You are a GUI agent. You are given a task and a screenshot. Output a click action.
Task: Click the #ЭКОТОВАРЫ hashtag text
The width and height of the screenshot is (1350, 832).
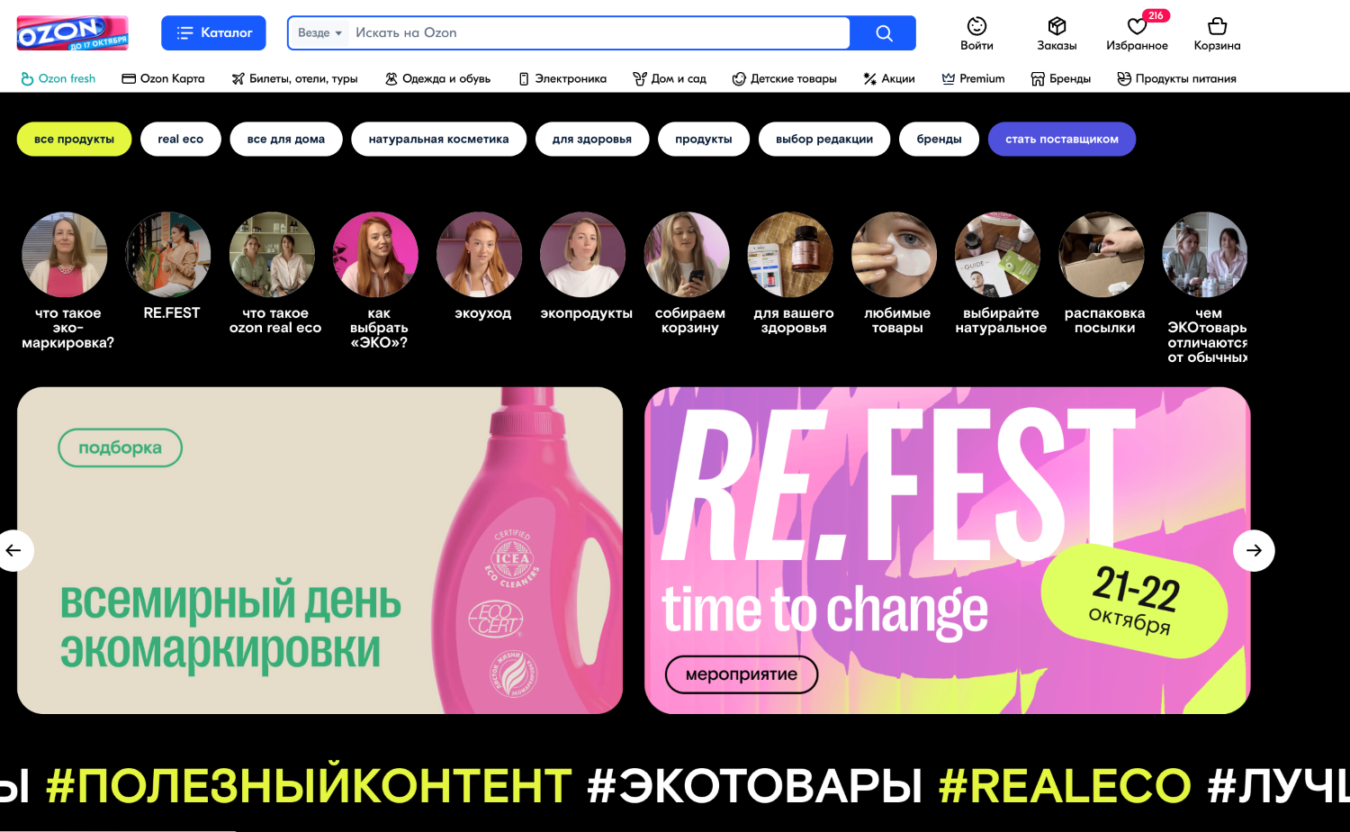tap(754, 784)
